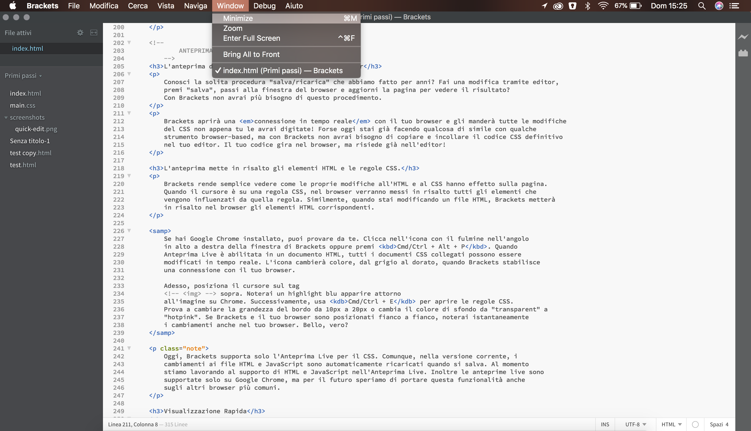Click the split view icon
The image size is (751, 431).
[x=94, y=33]
